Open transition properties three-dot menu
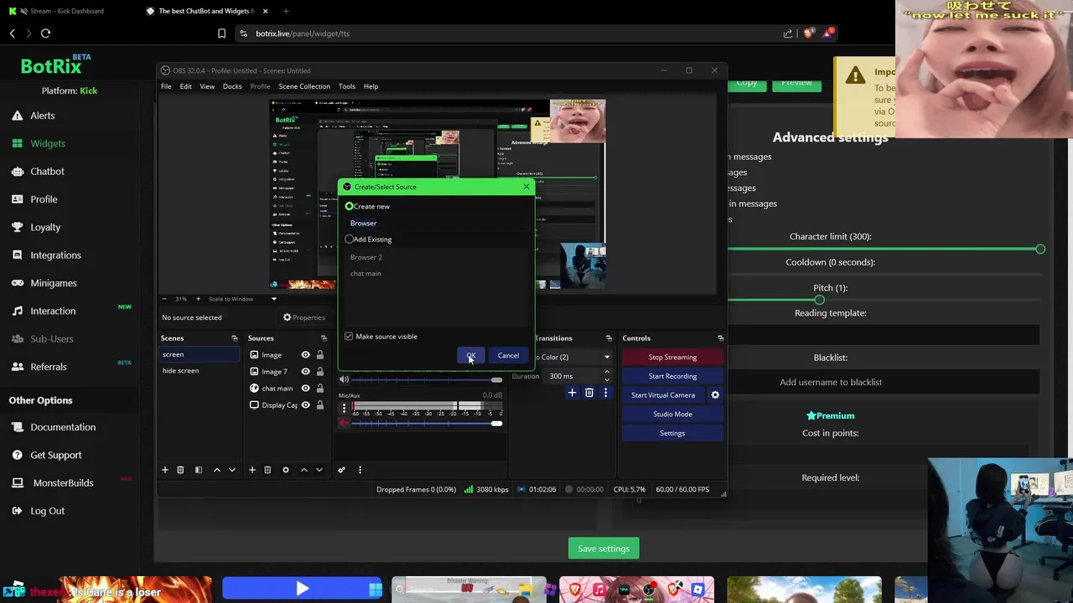This screenshot has width=1073, height=603. coord(605,393)
